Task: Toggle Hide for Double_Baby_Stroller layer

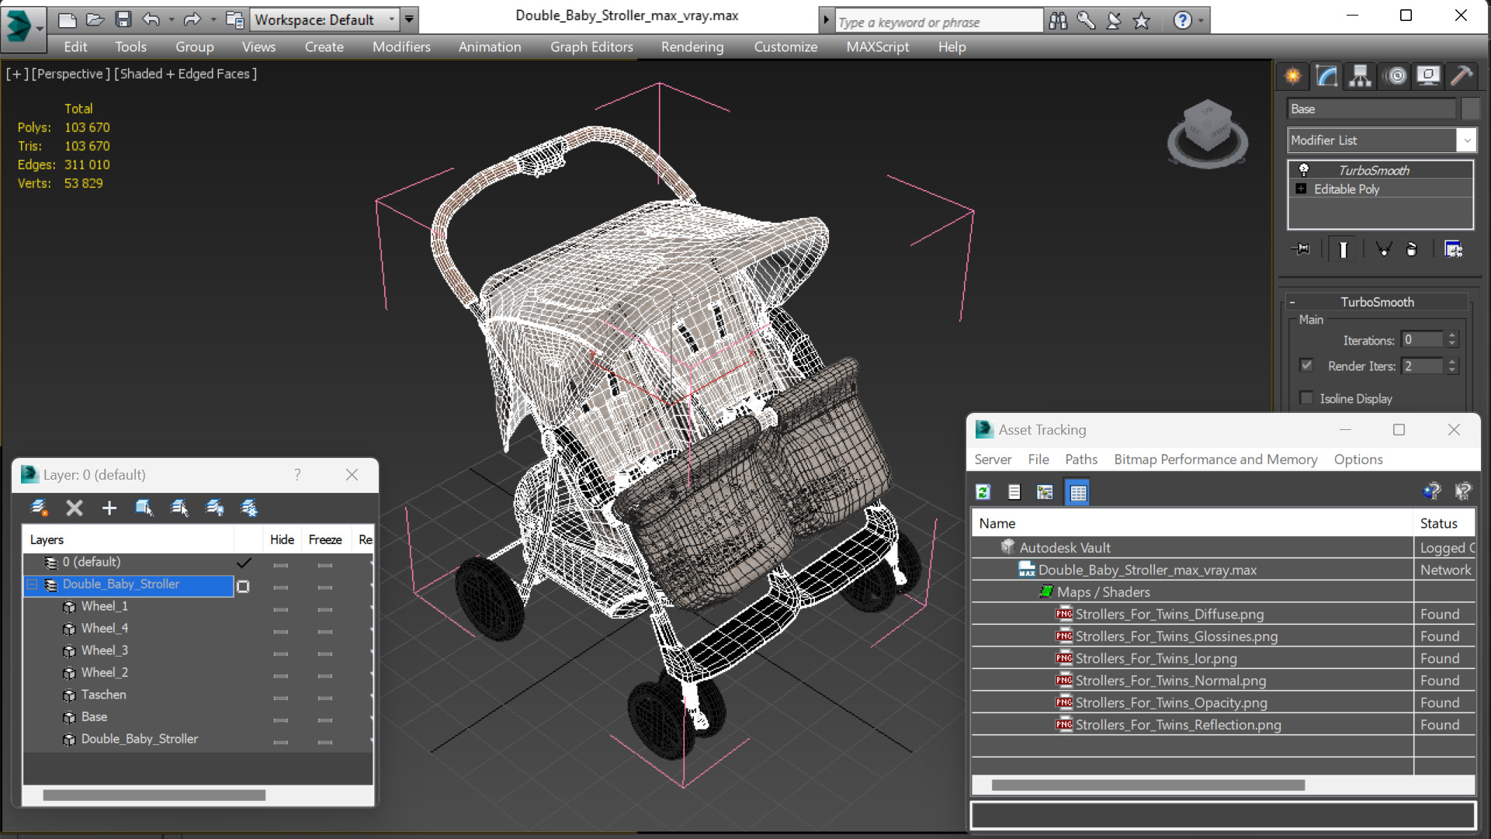Action: (x=281, y=587)
